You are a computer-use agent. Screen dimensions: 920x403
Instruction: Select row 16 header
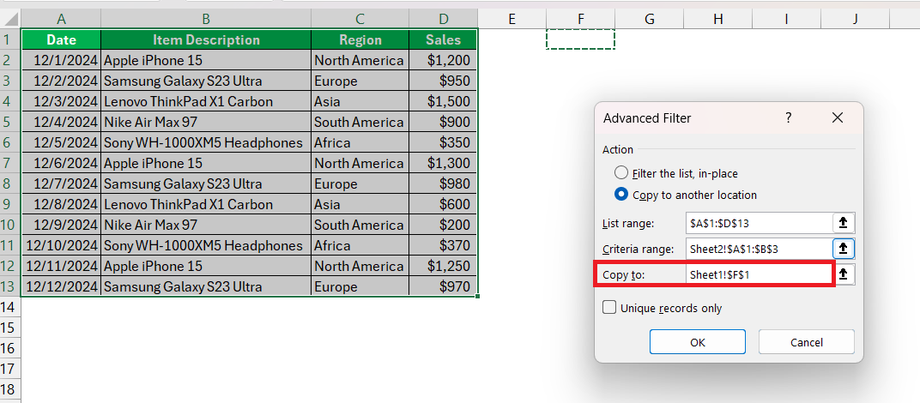[x=9, y=348]
